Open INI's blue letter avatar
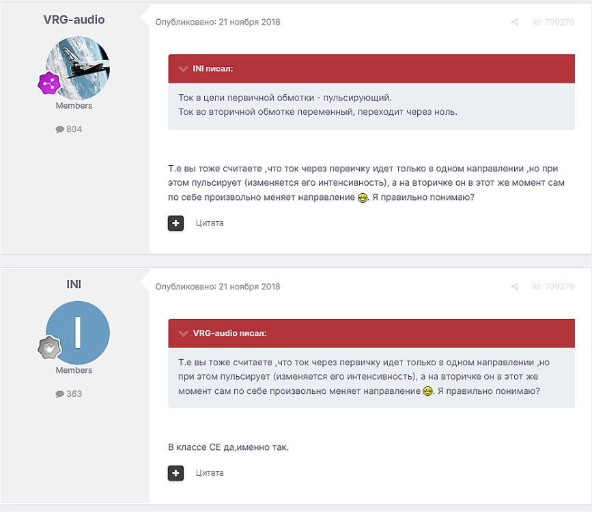 pyautogui.click(x=78, y=332)
